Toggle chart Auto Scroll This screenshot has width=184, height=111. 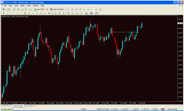coord(77,13)
